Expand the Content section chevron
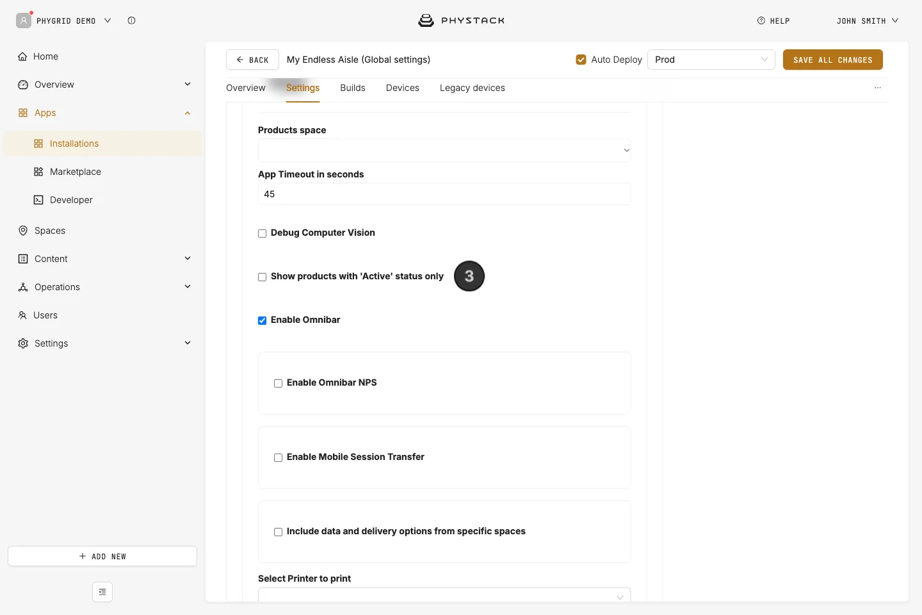This screenshot has width=922, height=615. (188, 258)
